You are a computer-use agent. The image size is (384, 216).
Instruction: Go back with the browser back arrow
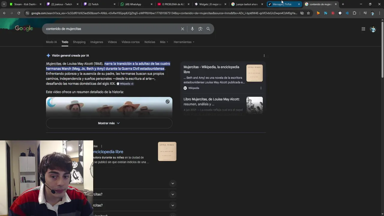tap(4, 13)
